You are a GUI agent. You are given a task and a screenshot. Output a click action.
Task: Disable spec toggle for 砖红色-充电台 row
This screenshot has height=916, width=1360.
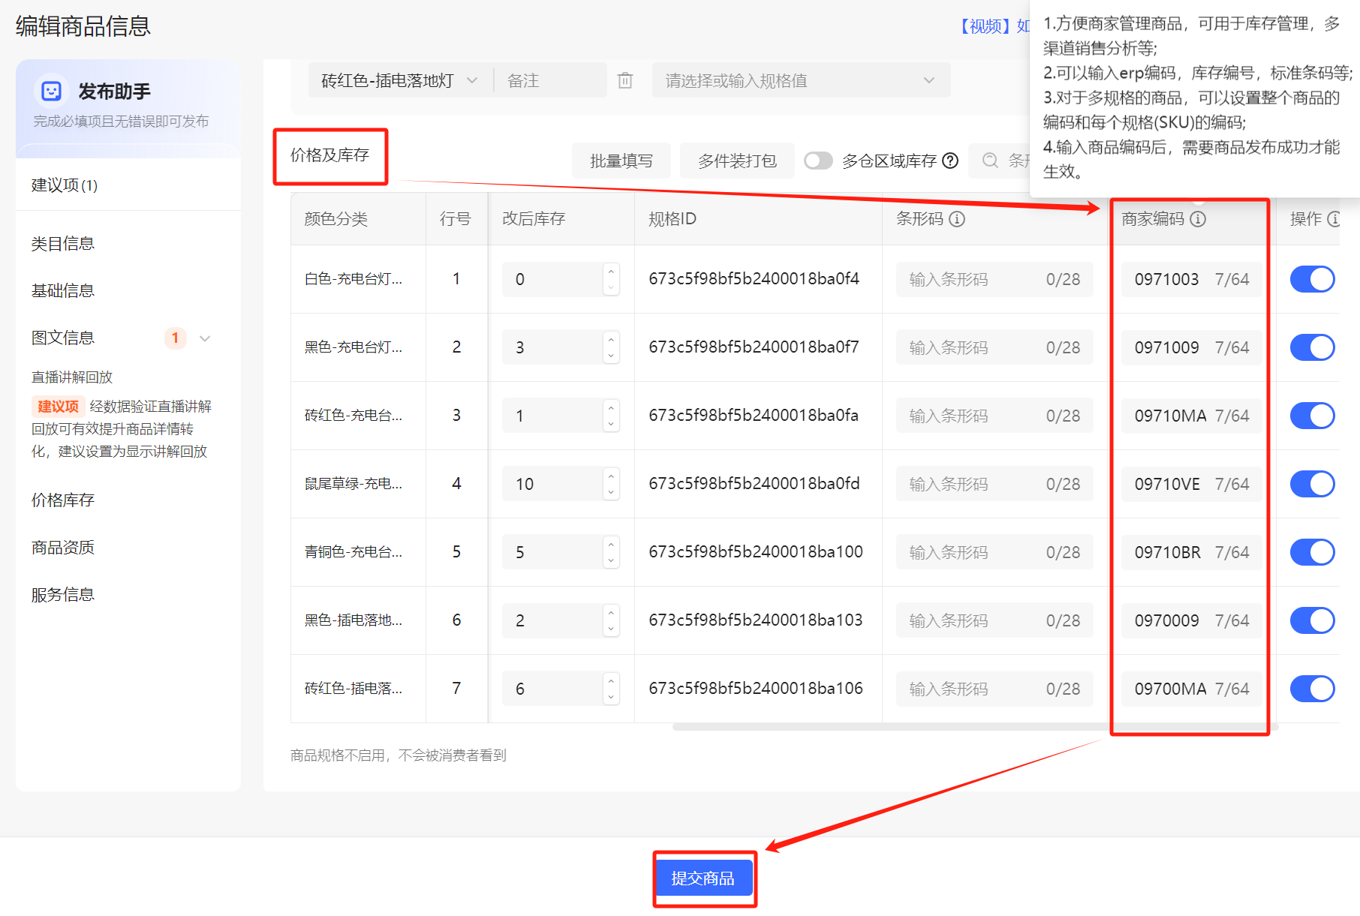tap(1312, 416)
